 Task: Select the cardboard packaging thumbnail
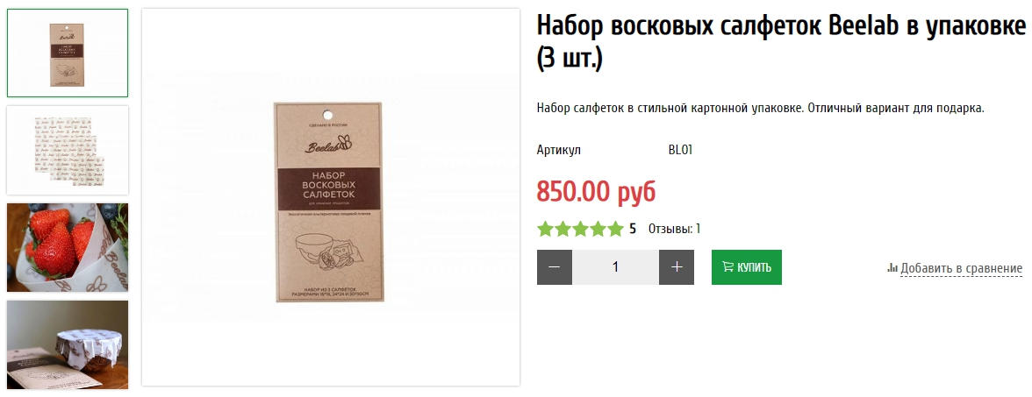[x=68, y=53]
